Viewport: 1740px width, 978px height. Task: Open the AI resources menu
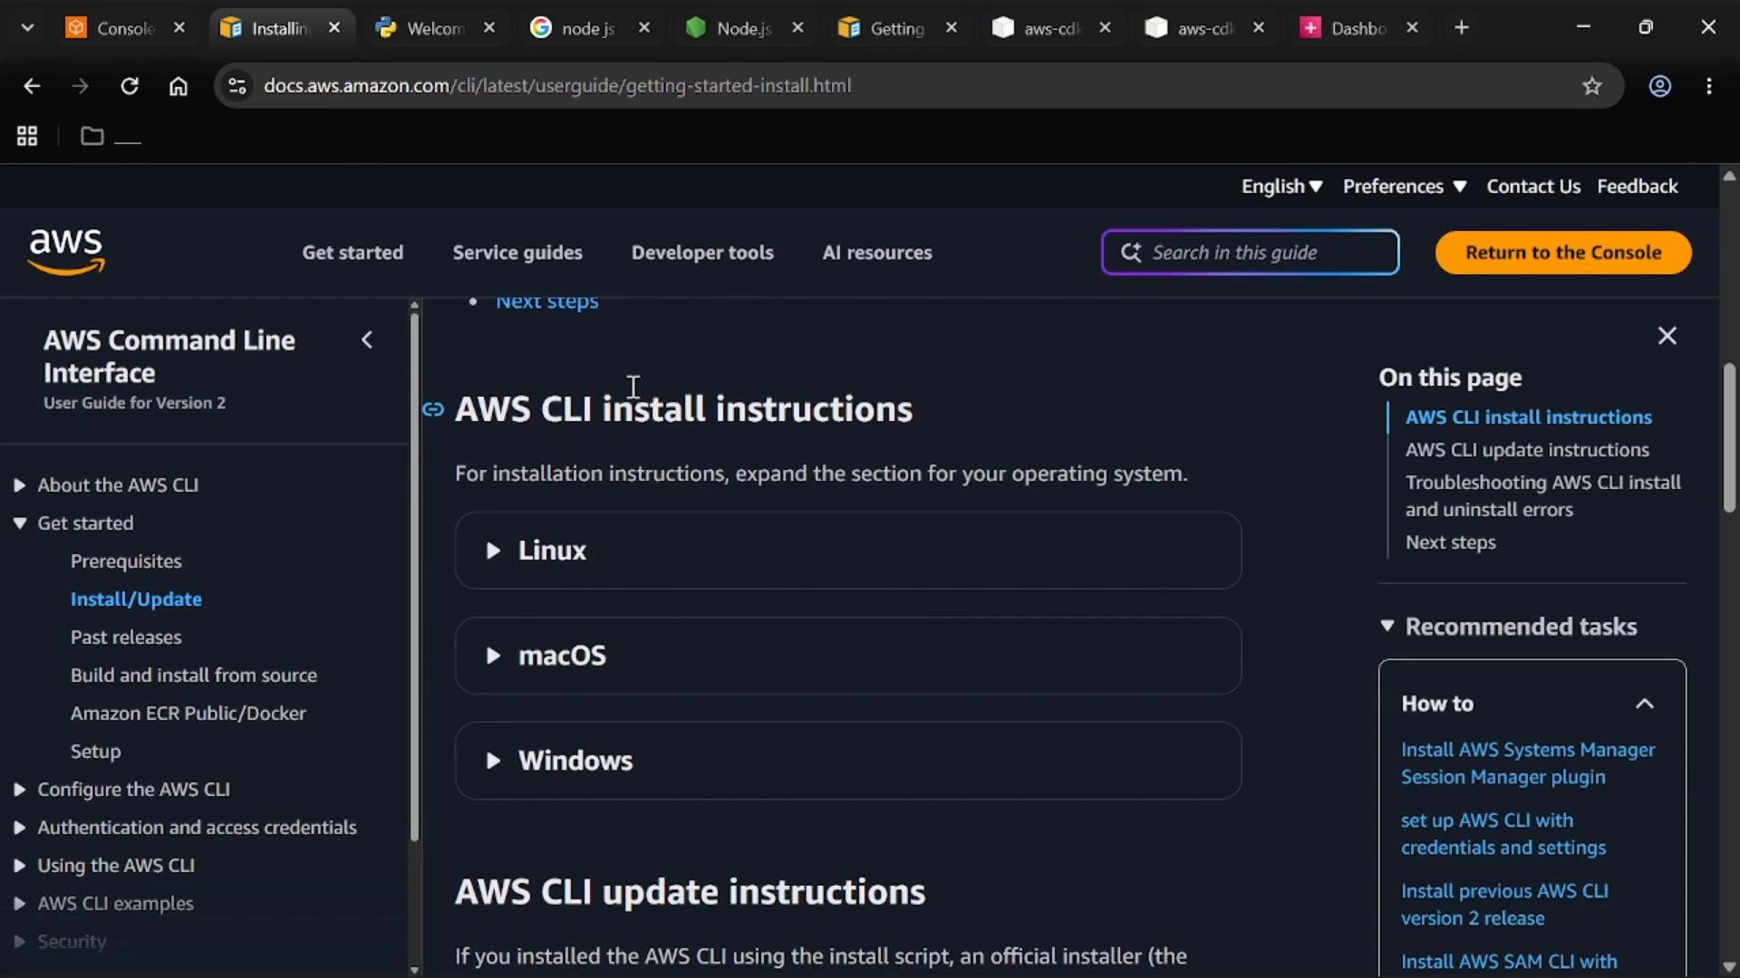[x=876, y=253]
